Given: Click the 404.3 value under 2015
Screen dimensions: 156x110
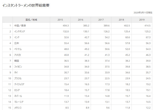Looking at the screenshot, I should pos(66,26).
